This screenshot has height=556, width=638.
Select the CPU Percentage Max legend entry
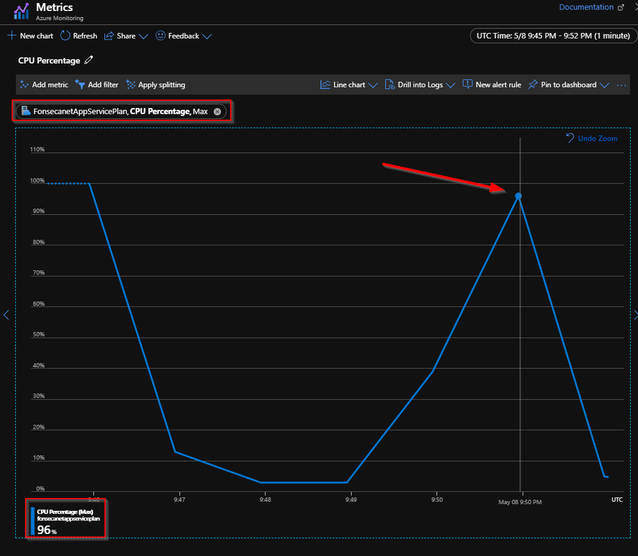tap(66, 519)
